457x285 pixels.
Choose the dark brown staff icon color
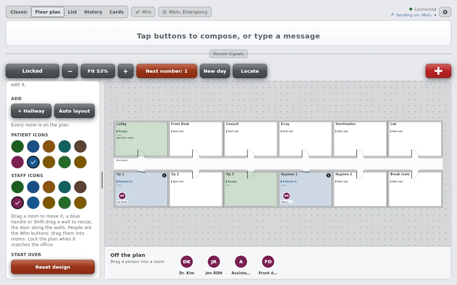coord(80,187)
